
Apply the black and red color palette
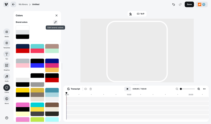(52, 80)
